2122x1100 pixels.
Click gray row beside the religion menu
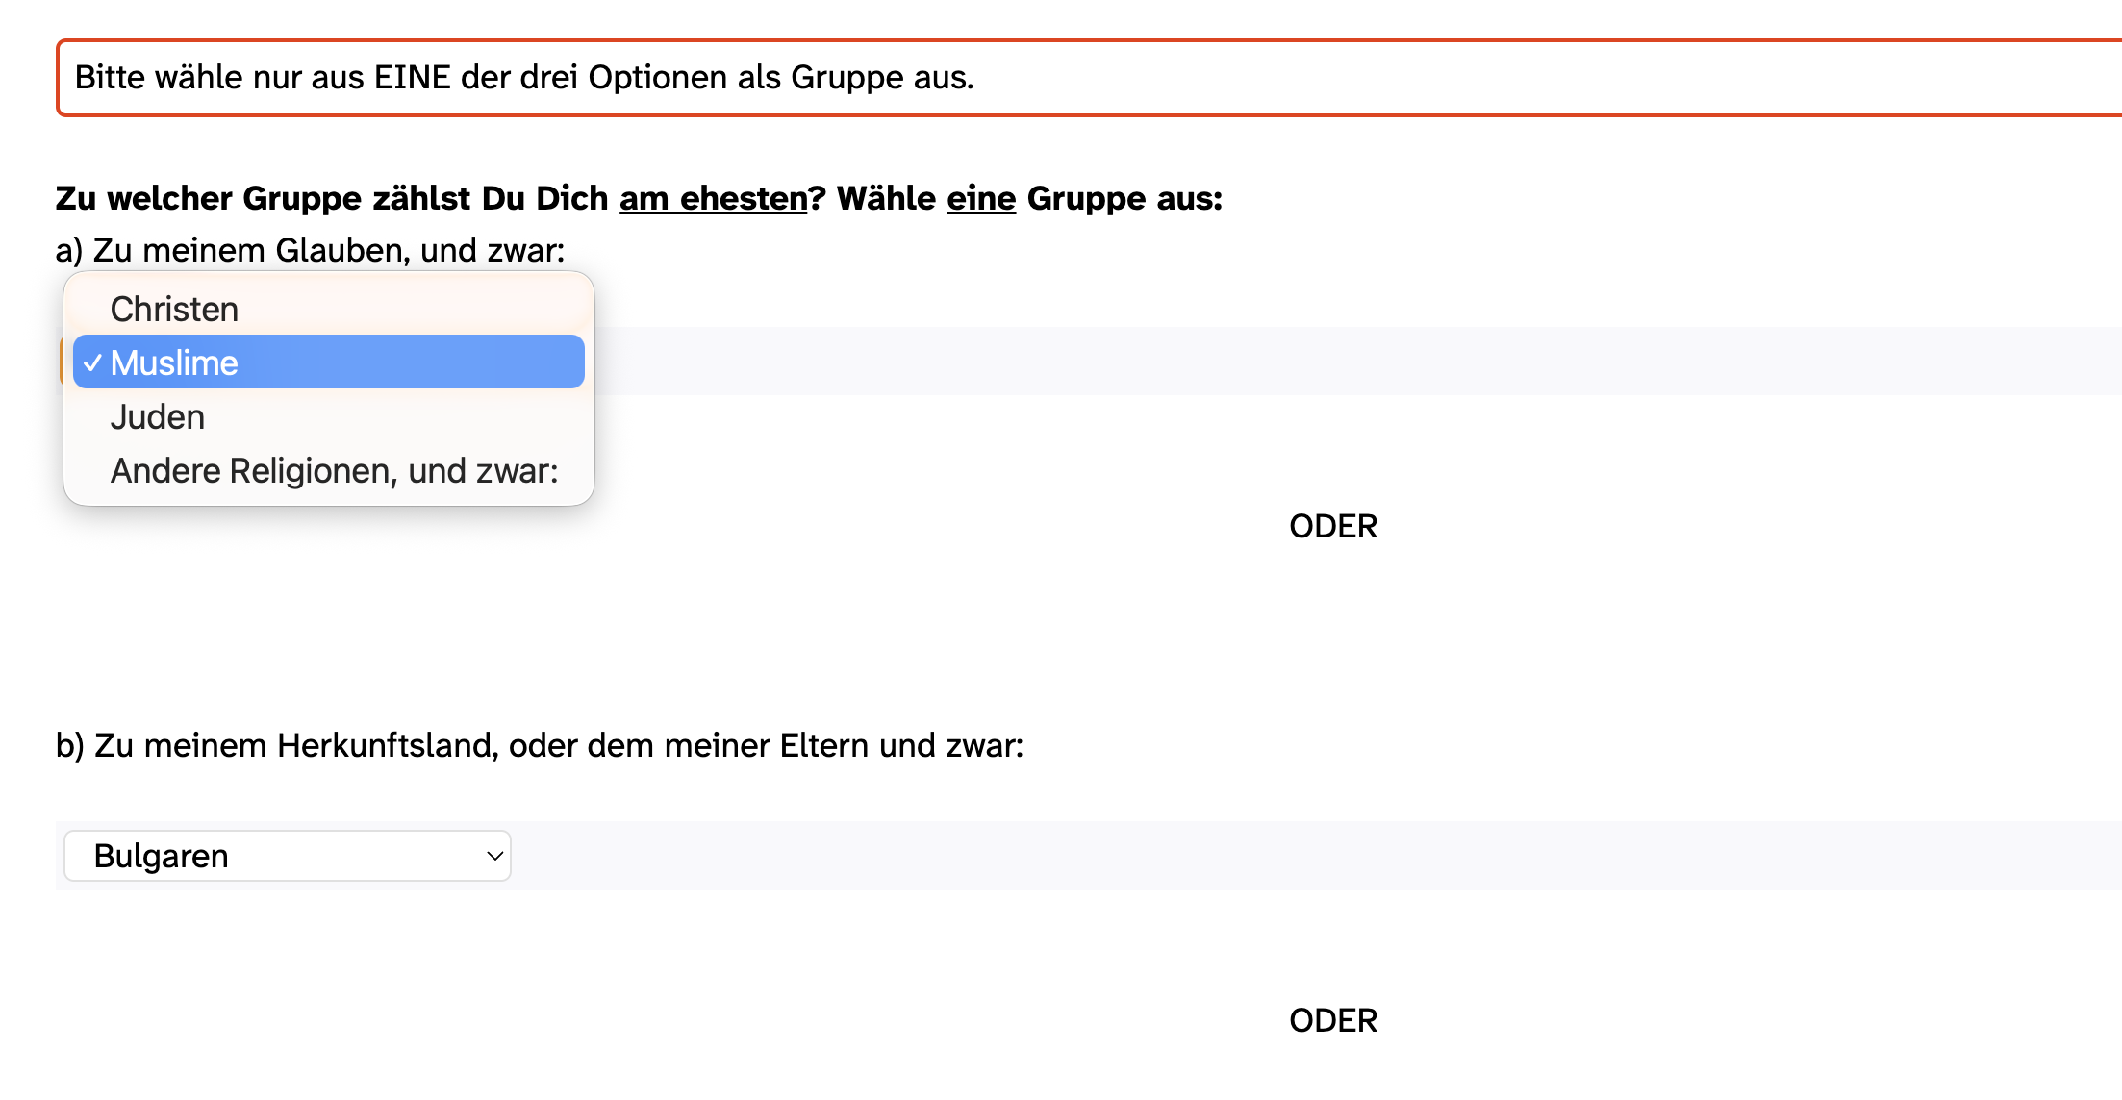[1250, 361]
